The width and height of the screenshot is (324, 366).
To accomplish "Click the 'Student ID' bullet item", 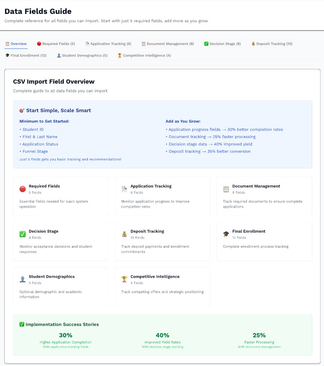I will [31, 129].
